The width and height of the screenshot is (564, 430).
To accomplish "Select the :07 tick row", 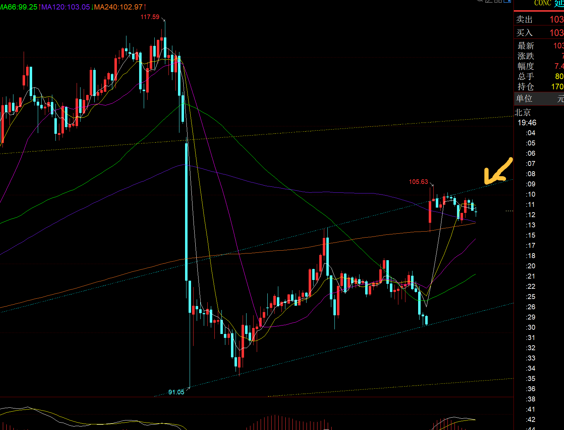I will [x=530, y=164].
